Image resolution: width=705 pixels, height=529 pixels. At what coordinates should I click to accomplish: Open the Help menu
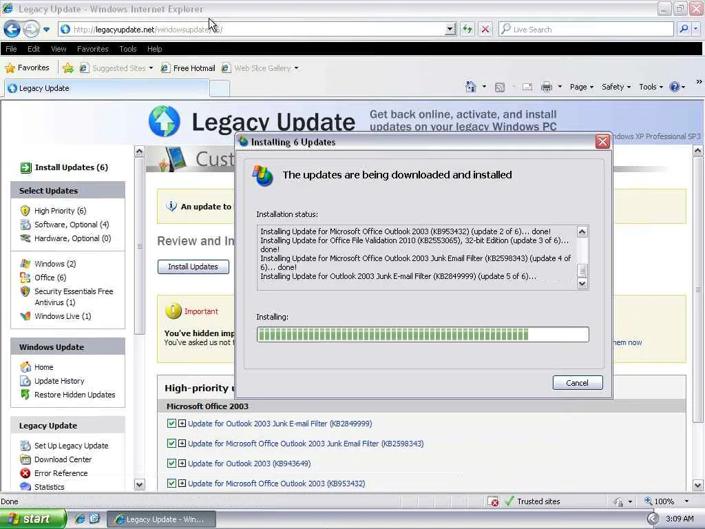point(155,49)
